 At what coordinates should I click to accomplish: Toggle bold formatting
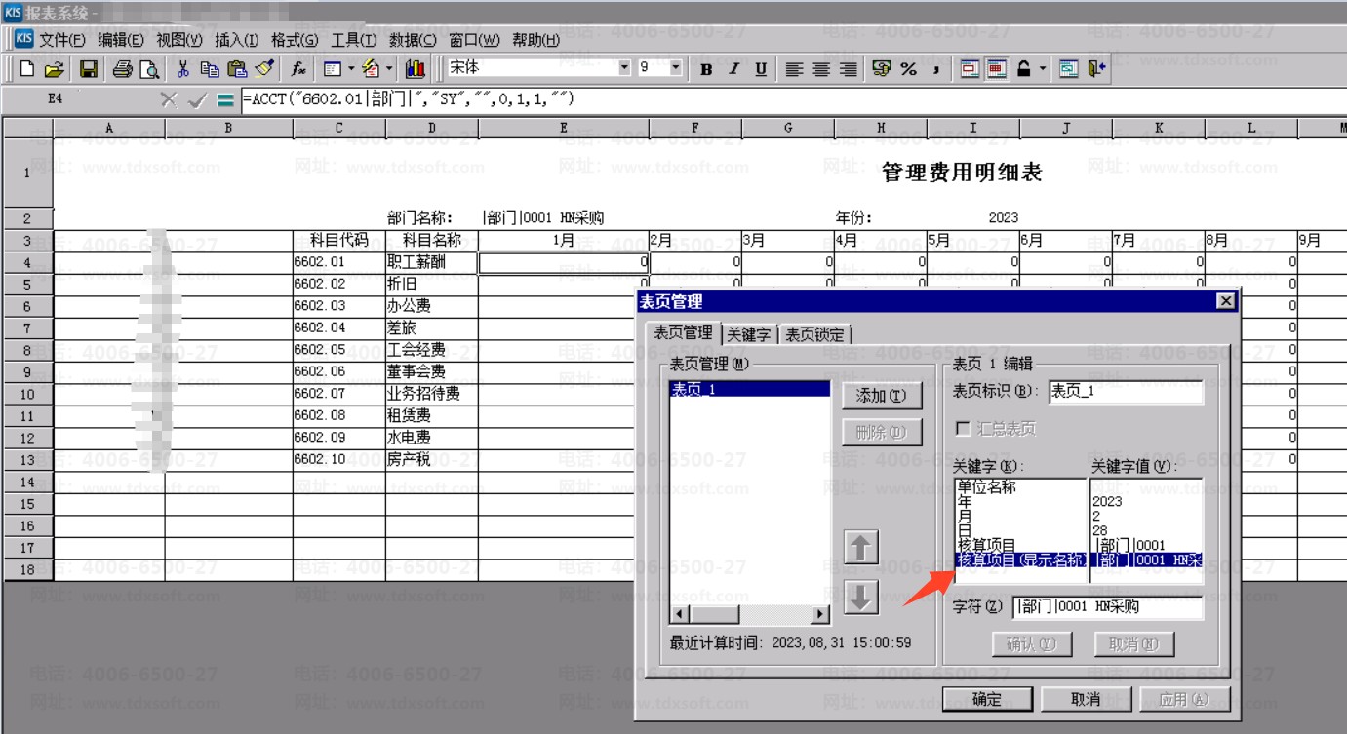tap(706, 69)
